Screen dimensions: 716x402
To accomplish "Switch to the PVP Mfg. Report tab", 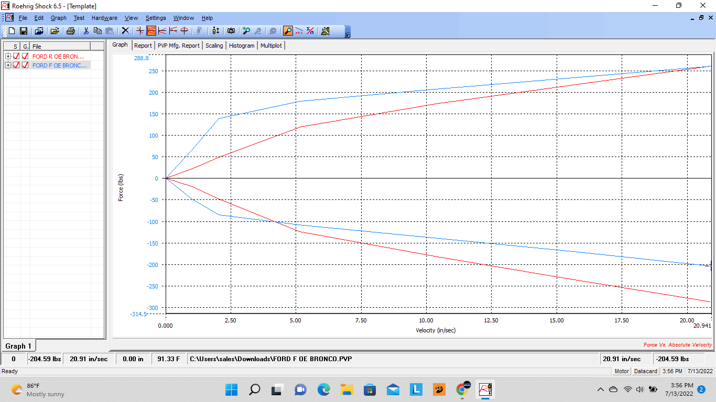I will (178, 46).
